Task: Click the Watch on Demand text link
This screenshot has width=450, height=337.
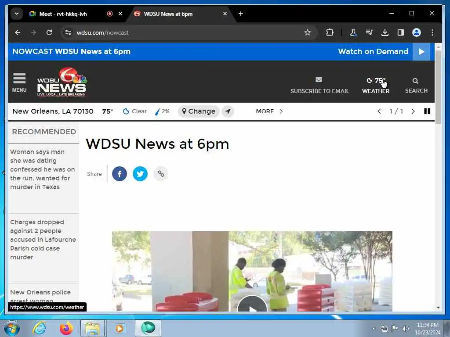Action: coord(373,52)
